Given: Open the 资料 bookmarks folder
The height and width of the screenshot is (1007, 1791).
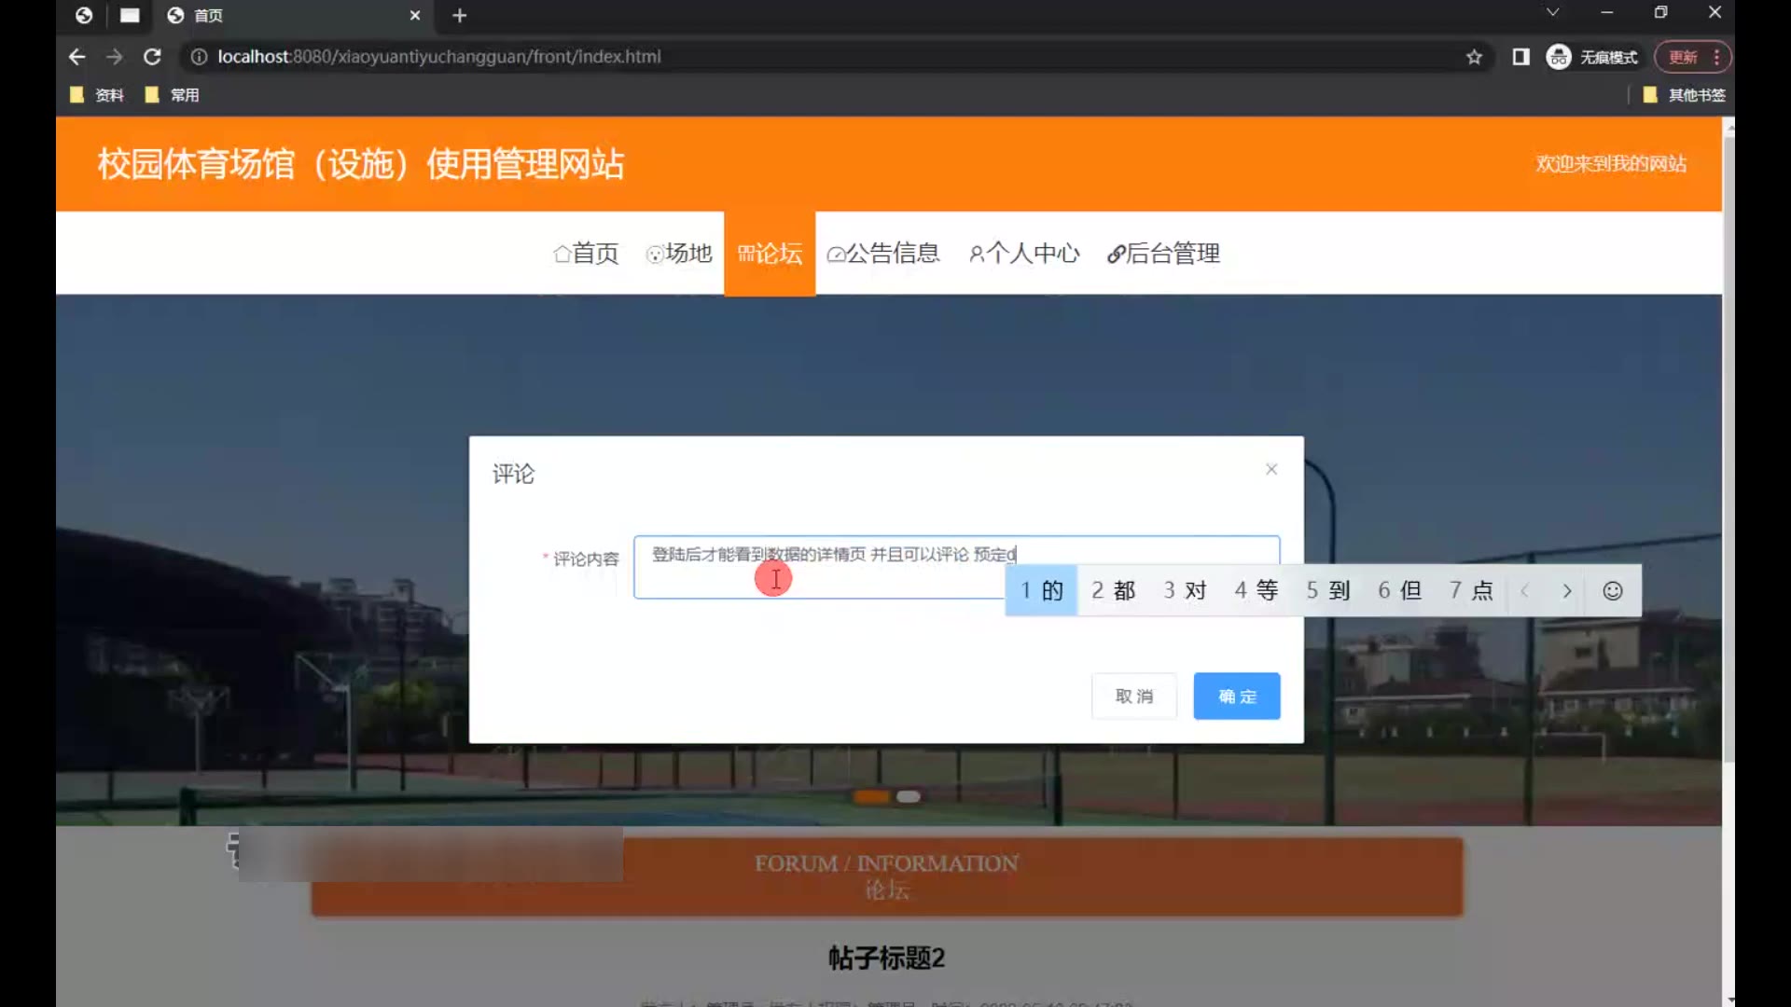Looking at the screenshot, I should 97,95.
